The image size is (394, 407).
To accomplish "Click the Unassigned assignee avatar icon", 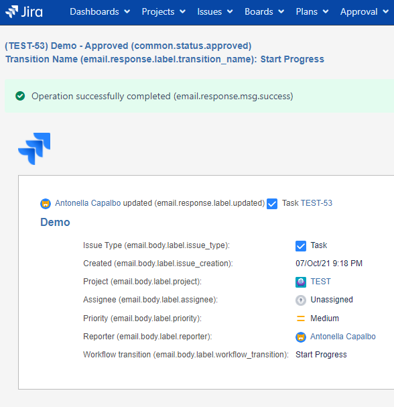I will tap(301, 300).
